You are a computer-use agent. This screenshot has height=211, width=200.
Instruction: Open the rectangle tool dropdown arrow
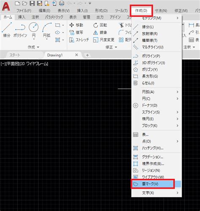[x=63, y=25]
